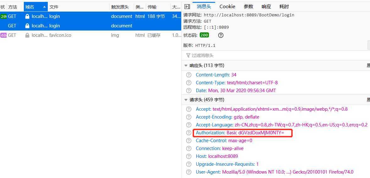The width and height of the screenshot is (370, 178).
Task: Click the Accept-Language zh-CN header value
Action: [x=301, y=125]
